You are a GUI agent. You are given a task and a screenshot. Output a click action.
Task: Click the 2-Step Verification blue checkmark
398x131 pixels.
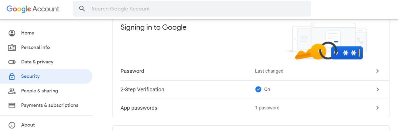click(258, 89)
